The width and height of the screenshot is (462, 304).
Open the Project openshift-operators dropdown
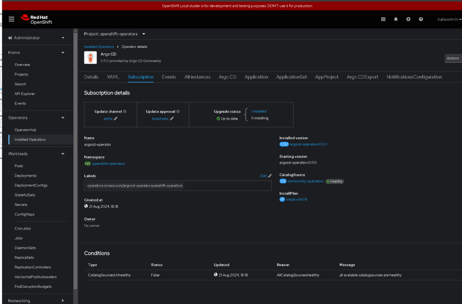tap(115, 34)
